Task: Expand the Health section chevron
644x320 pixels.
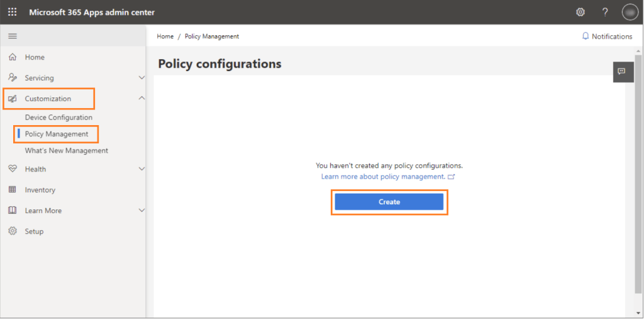Action: [142, 169]
